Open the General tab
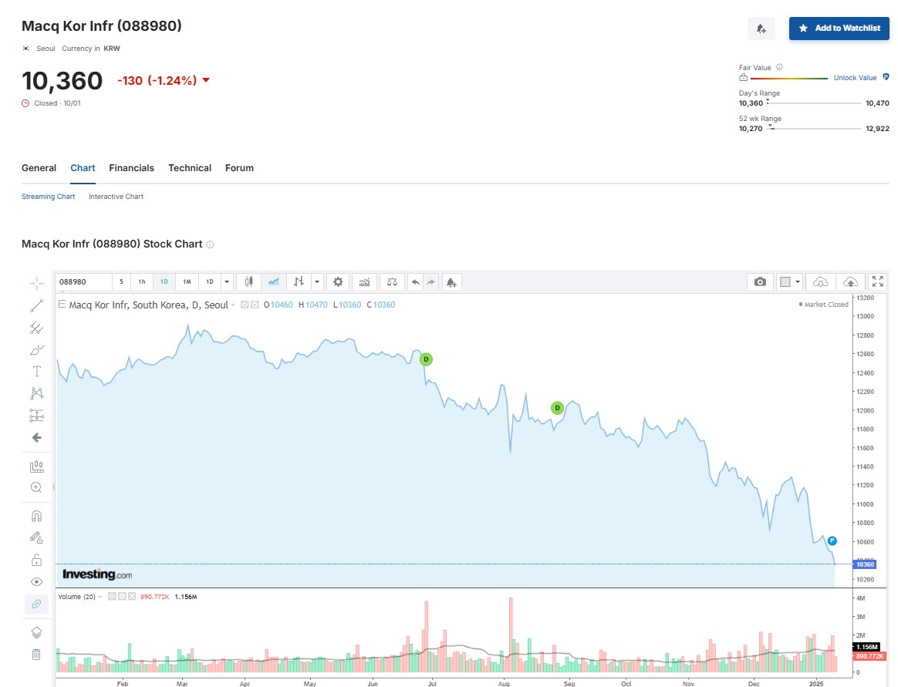This screenshot has width=898, height=687. pyautogui.click(x=39, y=168)
